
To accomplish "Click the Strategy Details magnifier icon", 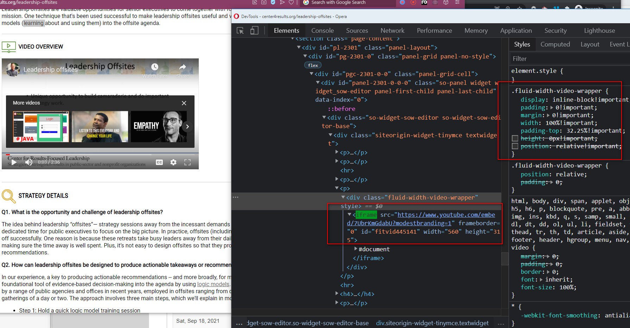I will [9, 196].
